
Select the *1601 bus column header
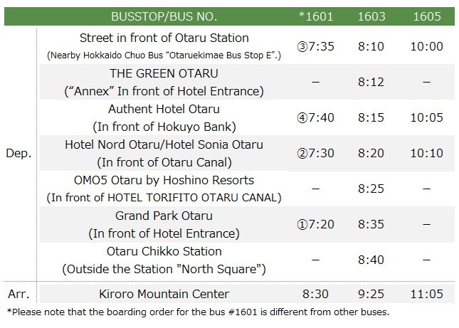pyautogui.click(x=315, y=16)
